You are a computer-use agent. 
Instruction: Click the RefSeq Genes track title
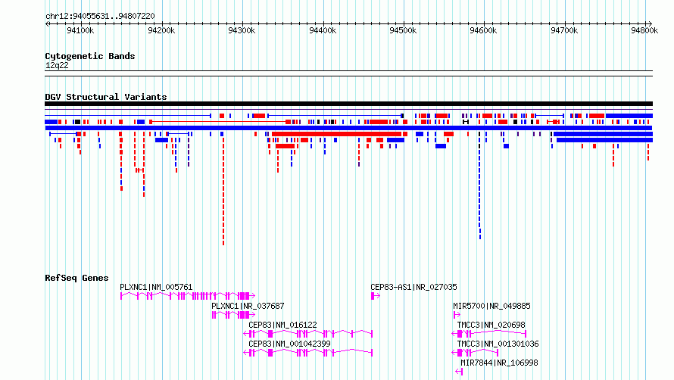(76, 278)
